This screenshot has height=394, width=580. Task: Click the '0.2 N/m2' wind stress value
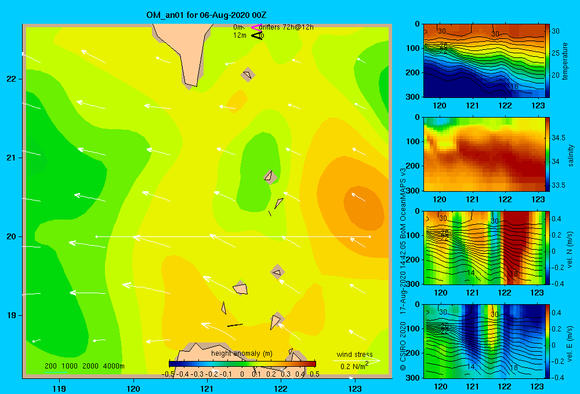click(x=354, y=366)
